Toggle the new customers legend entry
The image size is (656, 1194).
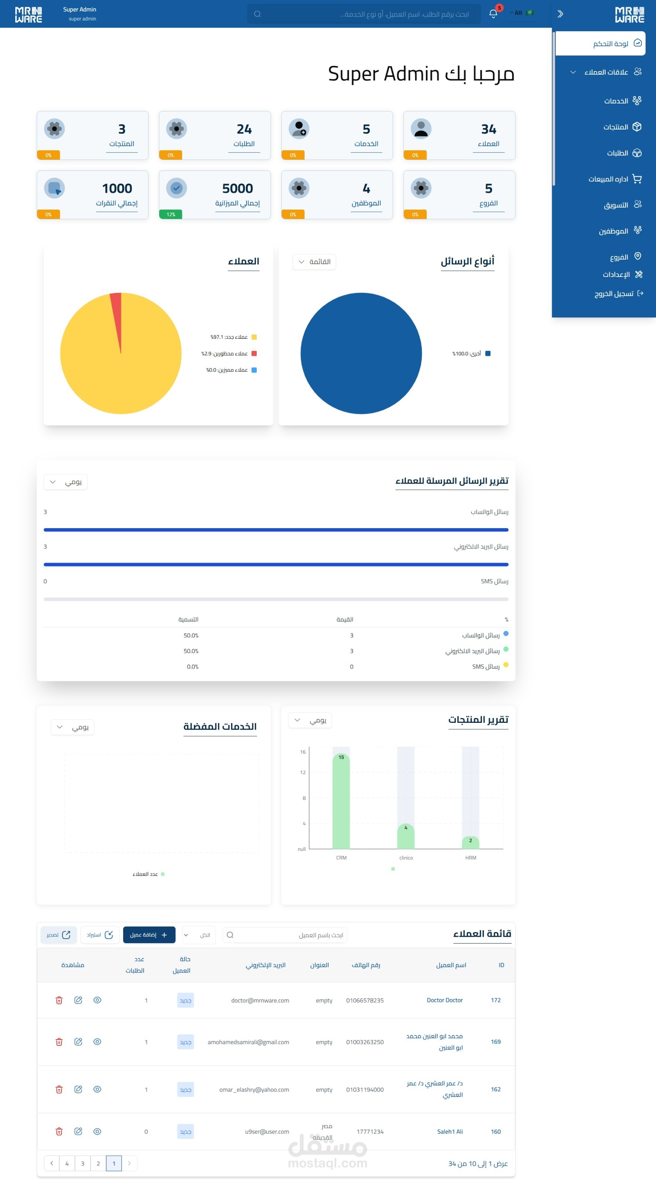[x=234, y=337]
